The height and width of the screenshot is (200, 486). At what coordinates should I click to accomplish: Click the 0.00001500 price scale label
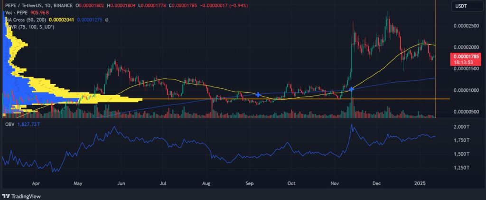point(466,69)
